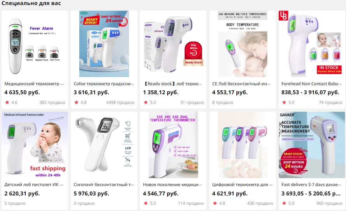This screenshot has height=211, width=346.
Task: Select the 'Детский лоб пистолет ИК' listing title
Action: (x=34, y=185)
